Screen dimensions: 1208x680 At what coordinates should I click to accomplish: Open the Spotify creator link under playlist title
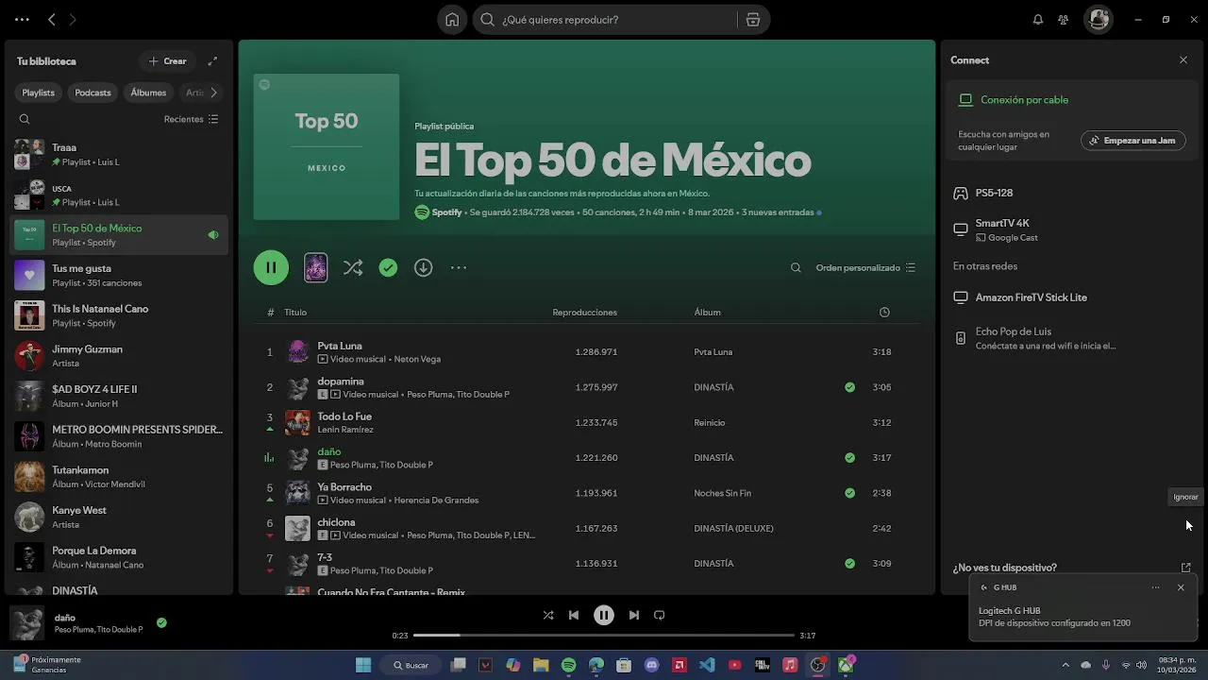pyautogui.click(x=446, y=212)
